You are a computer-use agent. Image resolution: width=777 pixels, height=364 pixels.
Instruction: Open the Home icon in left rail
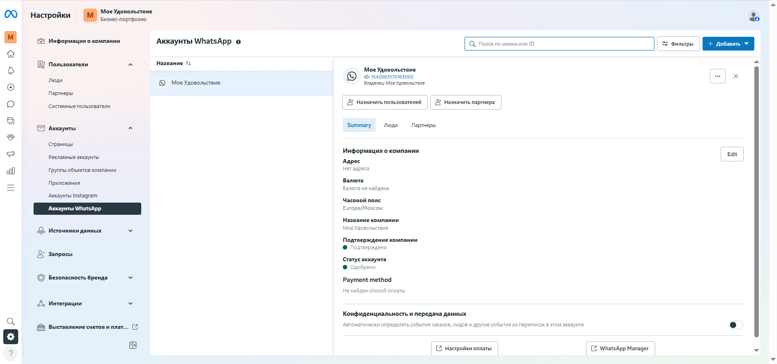[11, 54]
